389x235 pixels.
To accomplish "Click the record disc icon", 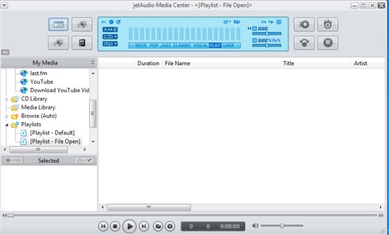I will point(170,226).
